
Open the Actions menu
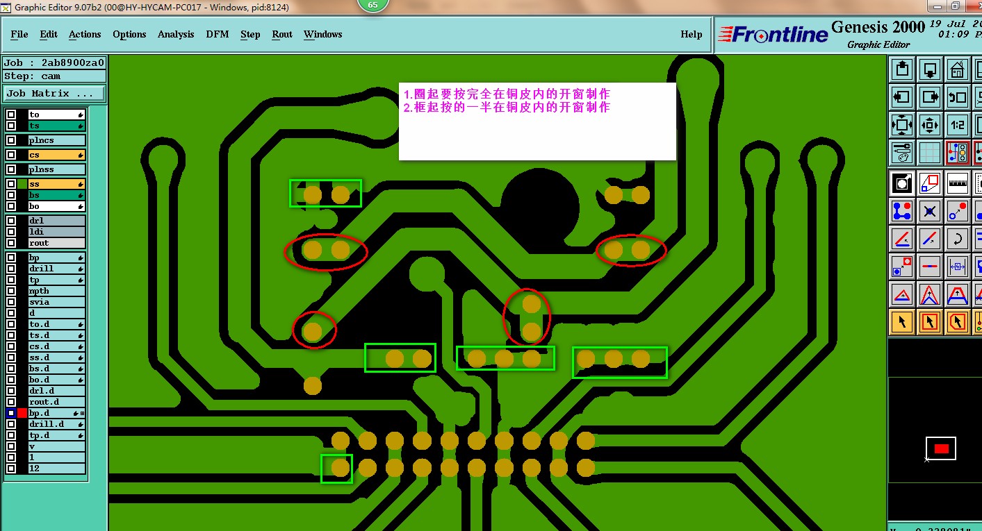(x=85, y=34)
